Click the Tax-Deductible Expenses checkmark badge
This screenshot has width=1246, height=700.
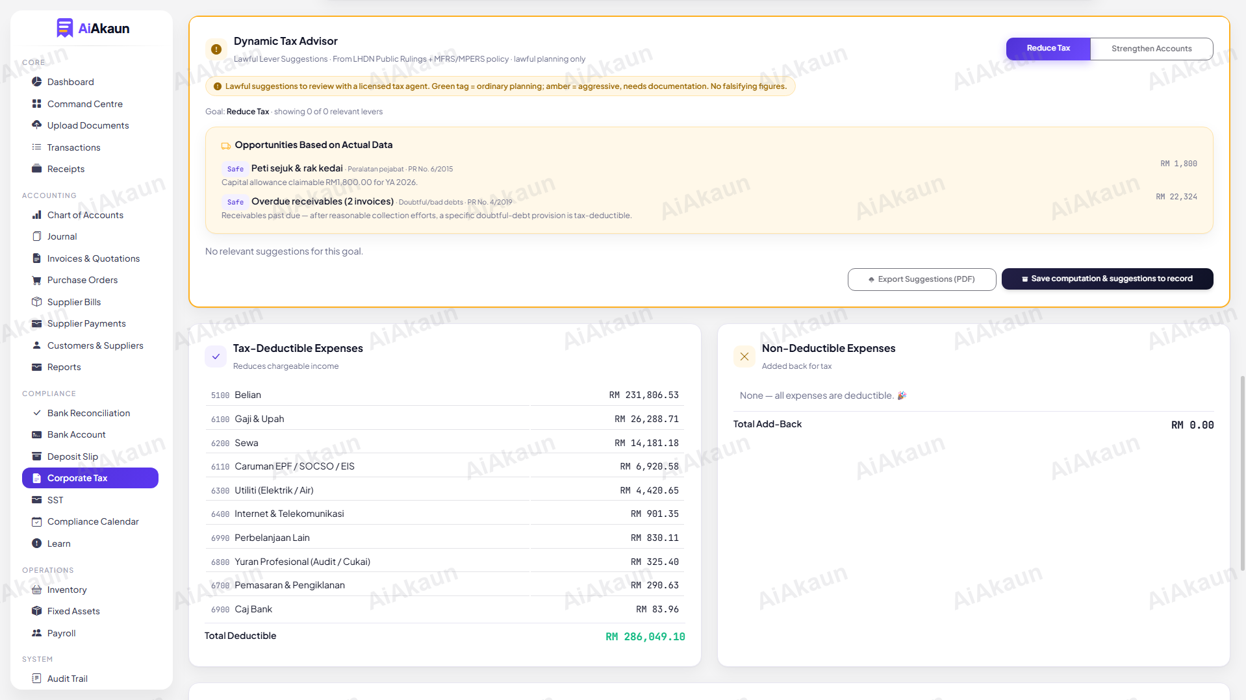coord(216,356)
